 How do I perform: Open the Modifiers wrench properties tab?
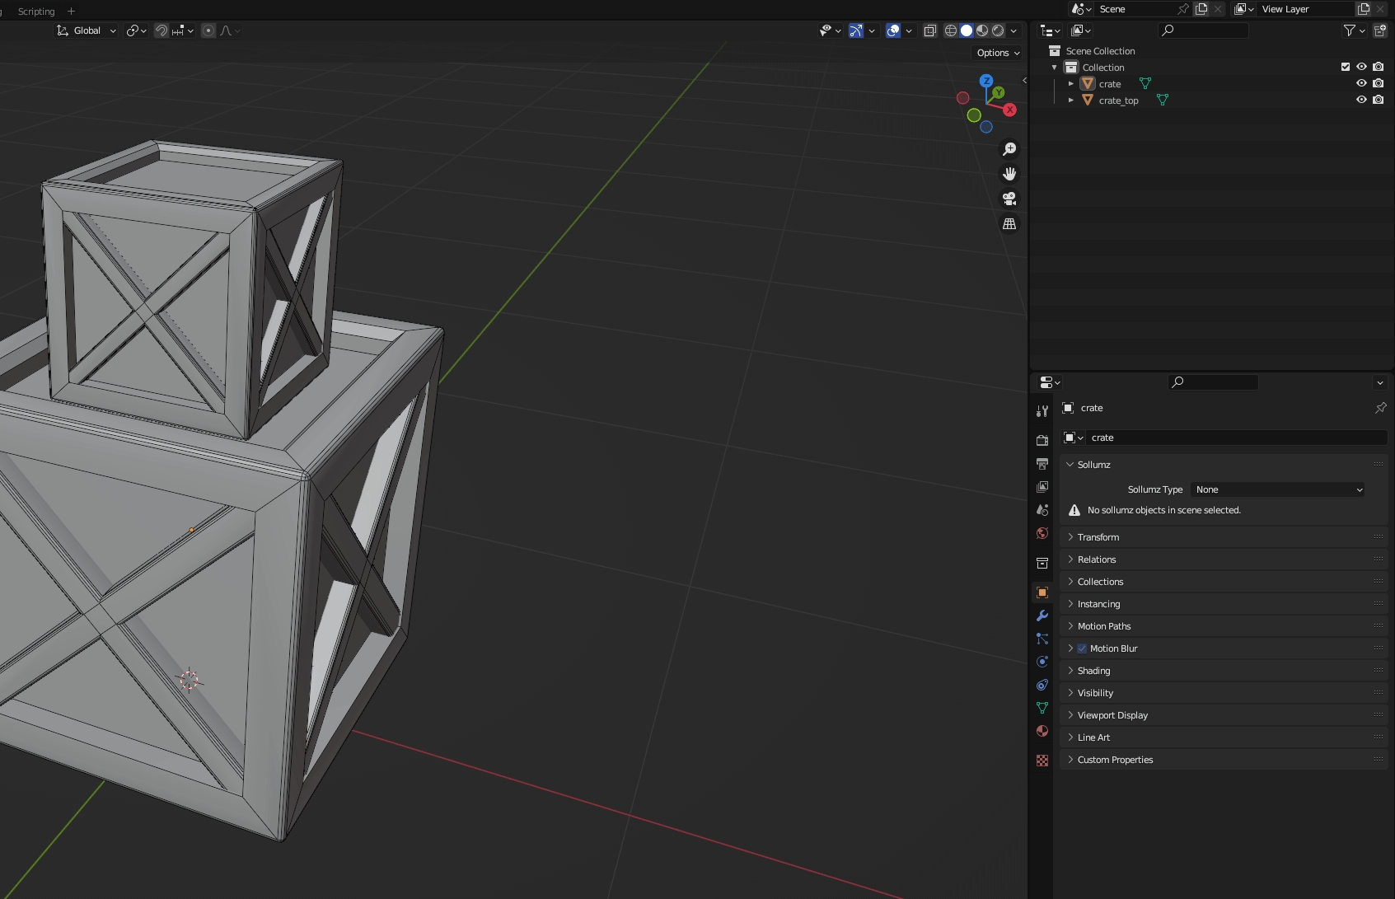[x=1042, y=616]
